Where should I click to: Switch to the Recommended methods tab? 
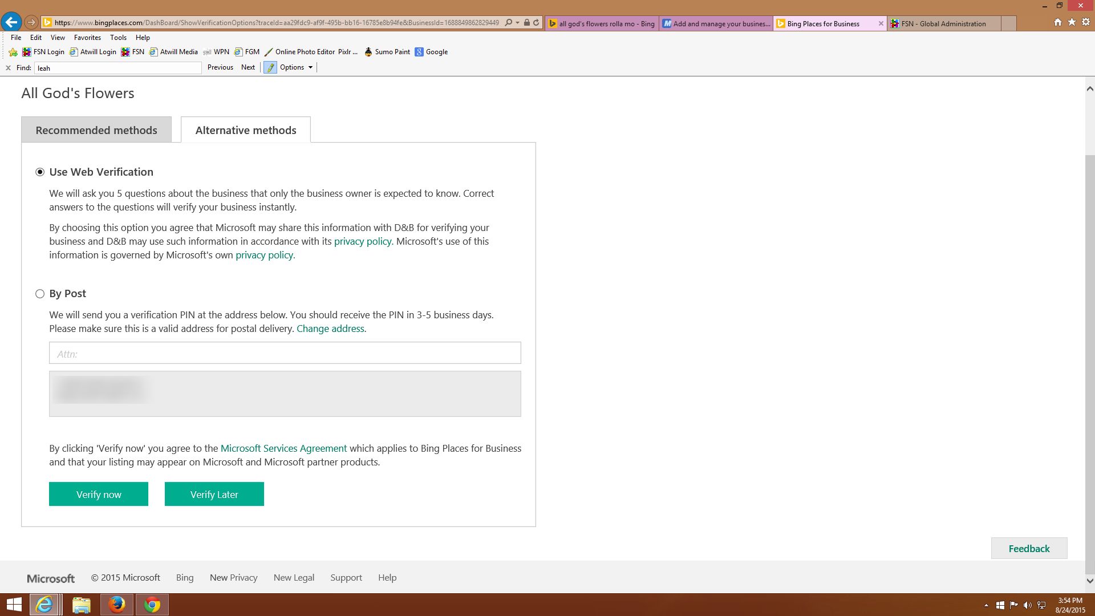pos(96,130)
